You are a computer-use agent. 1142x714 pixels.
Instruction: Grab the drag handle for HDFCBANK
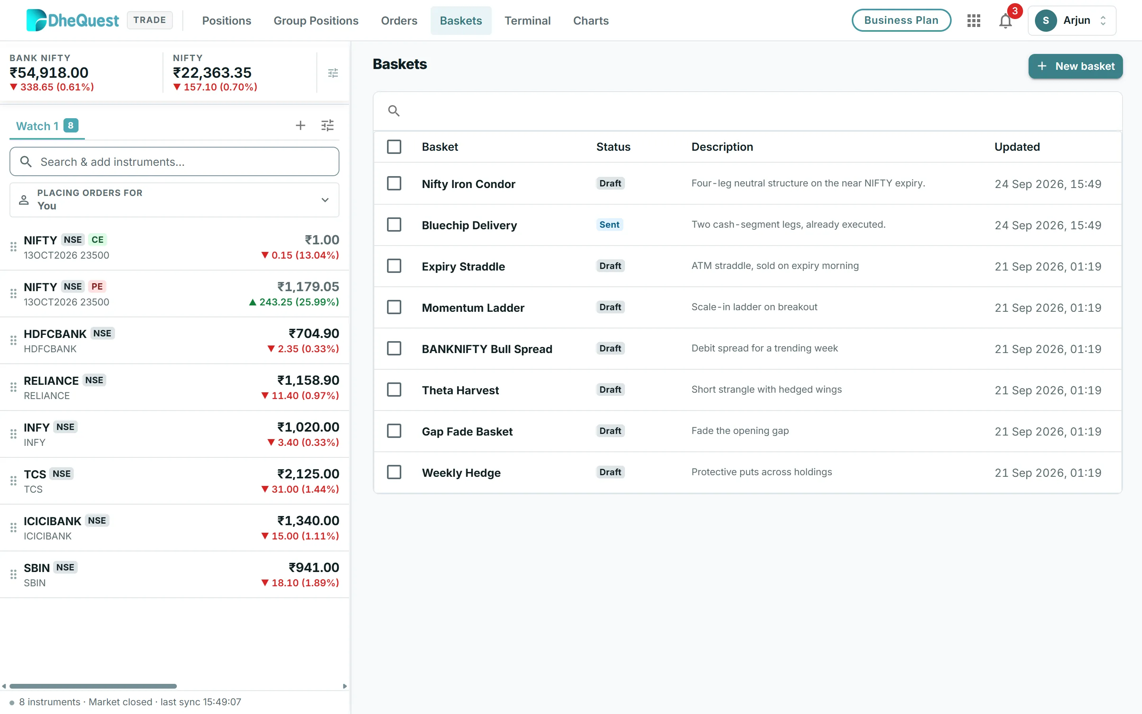(13, 340)
